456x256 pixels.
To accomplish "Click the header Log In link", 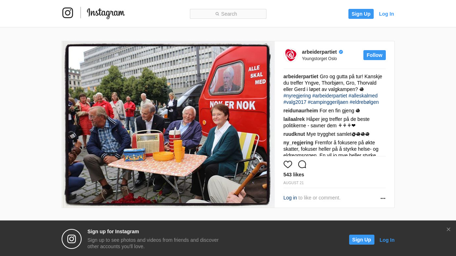I will [387, 14].
